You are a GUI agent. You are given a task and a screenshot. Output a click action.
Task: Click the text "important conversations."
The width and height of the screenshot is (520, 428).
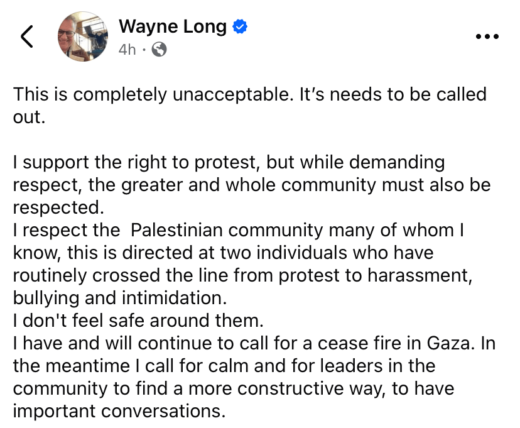[119, 411]
